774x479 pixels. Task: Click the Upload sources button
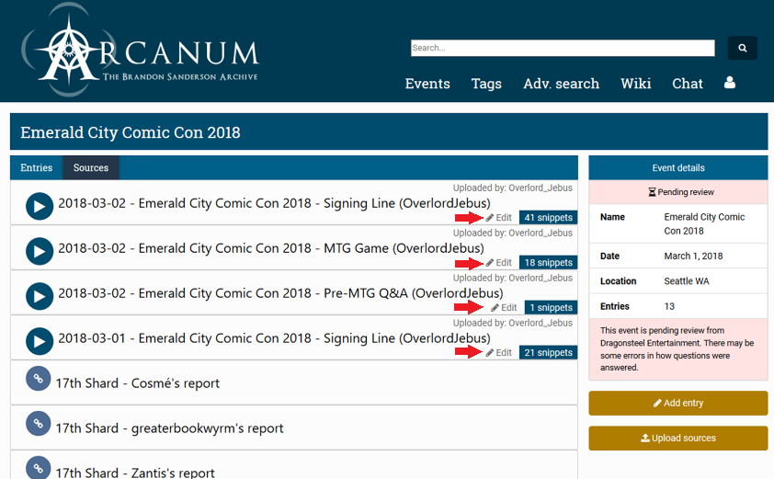[678, 438]
